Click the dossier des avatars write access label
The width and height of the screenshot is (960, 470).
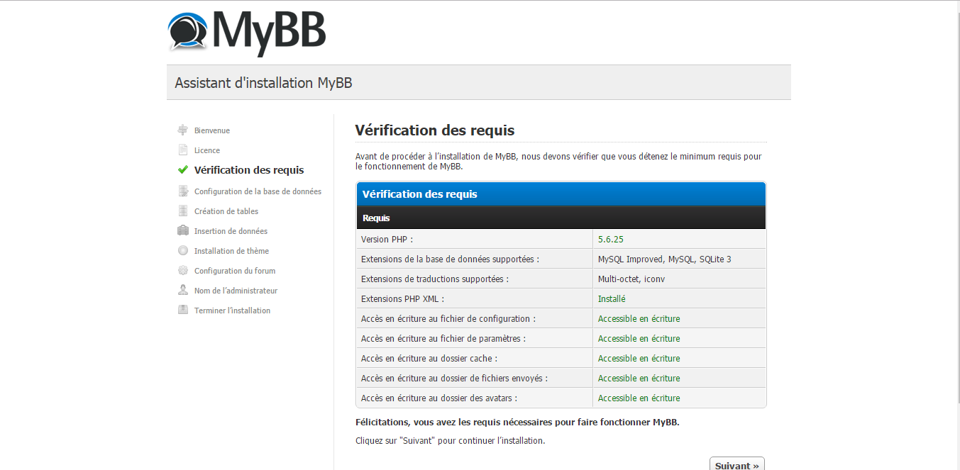[439, 398]
